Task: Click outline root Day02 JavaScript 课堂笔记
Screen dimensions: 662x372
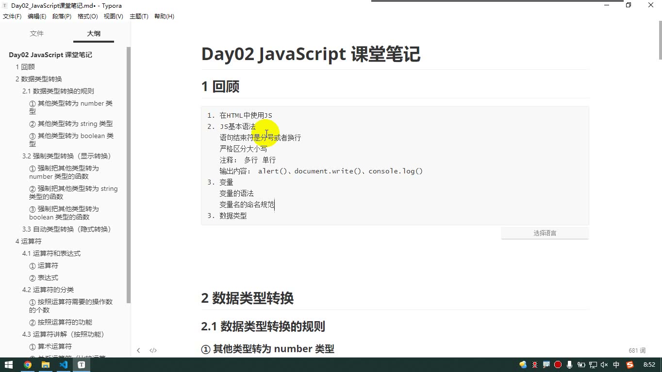Action: (50, 55)
